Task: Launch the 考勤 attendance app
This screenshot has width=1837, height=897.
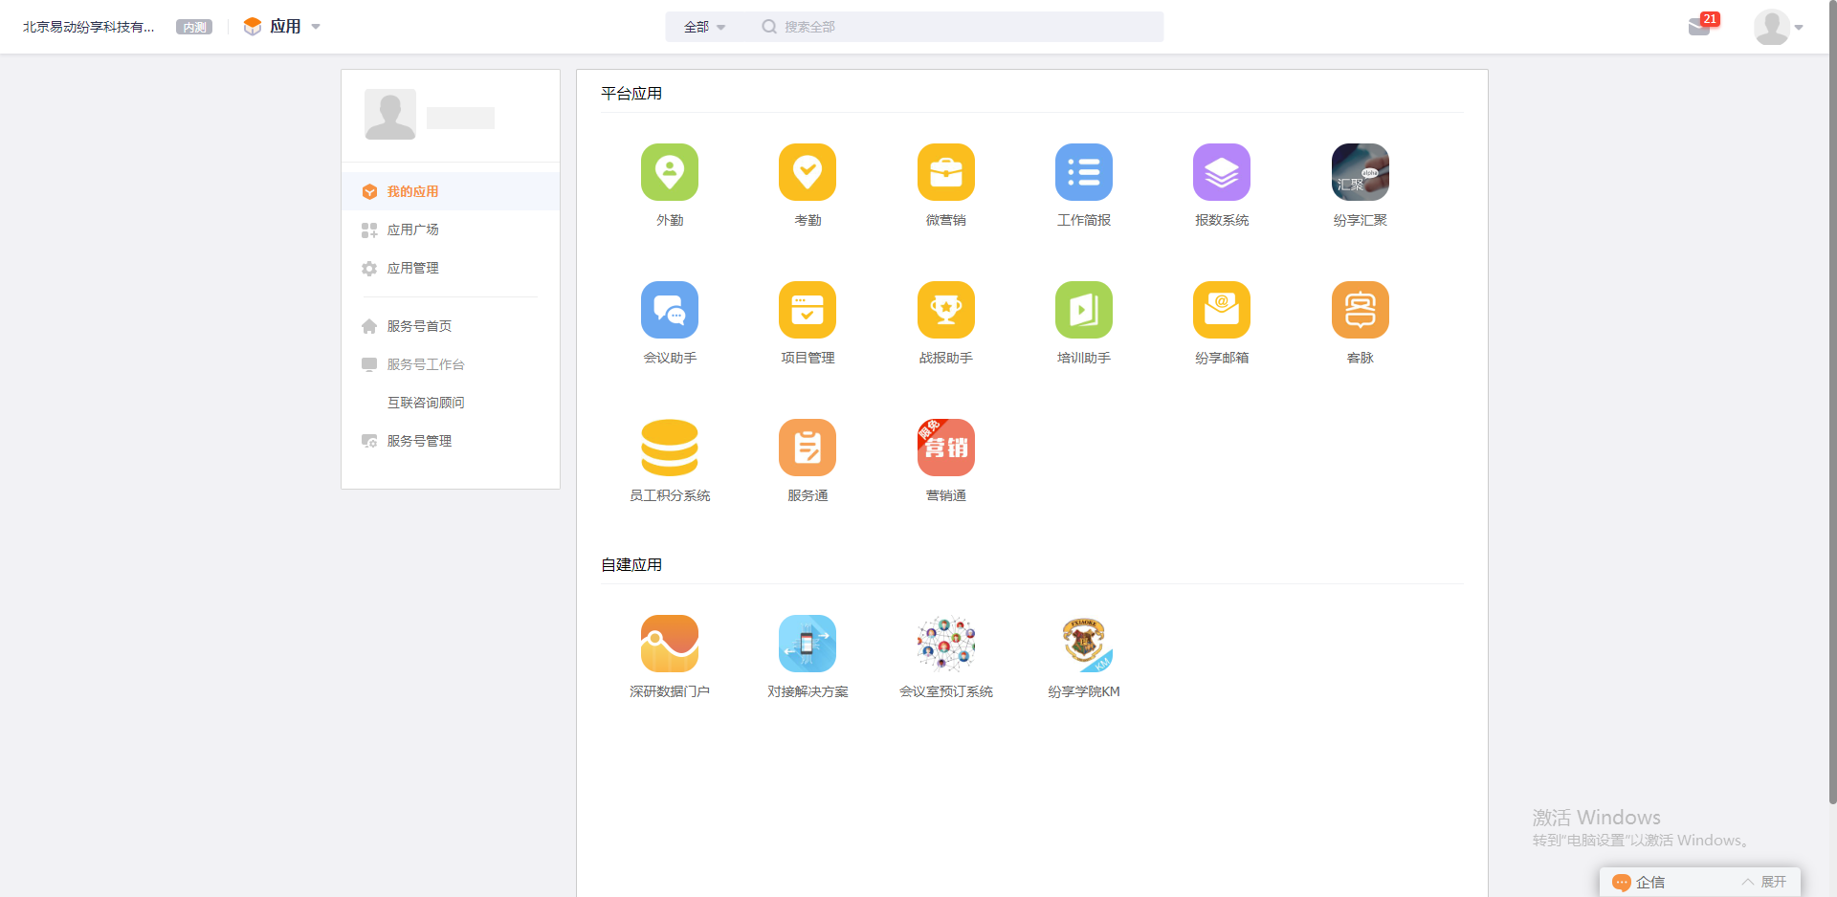Action: click(x=808, y=172)
